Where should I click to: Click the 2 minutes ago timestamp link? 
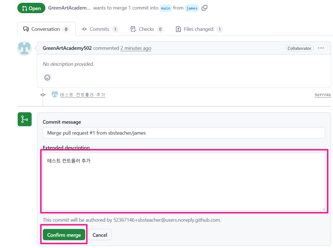(x=136, y=48)
